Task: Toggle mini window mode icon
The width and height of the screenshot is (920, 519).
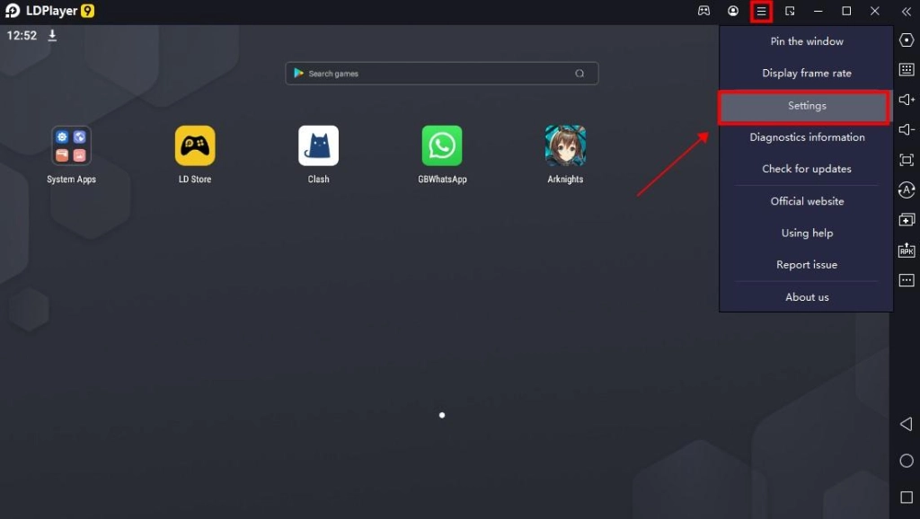Action: point(790,11)
